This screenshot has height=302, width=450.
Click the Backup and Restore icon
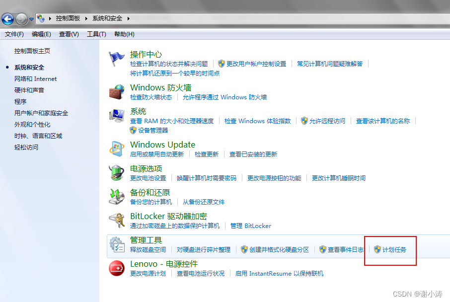tap(117, 196)
